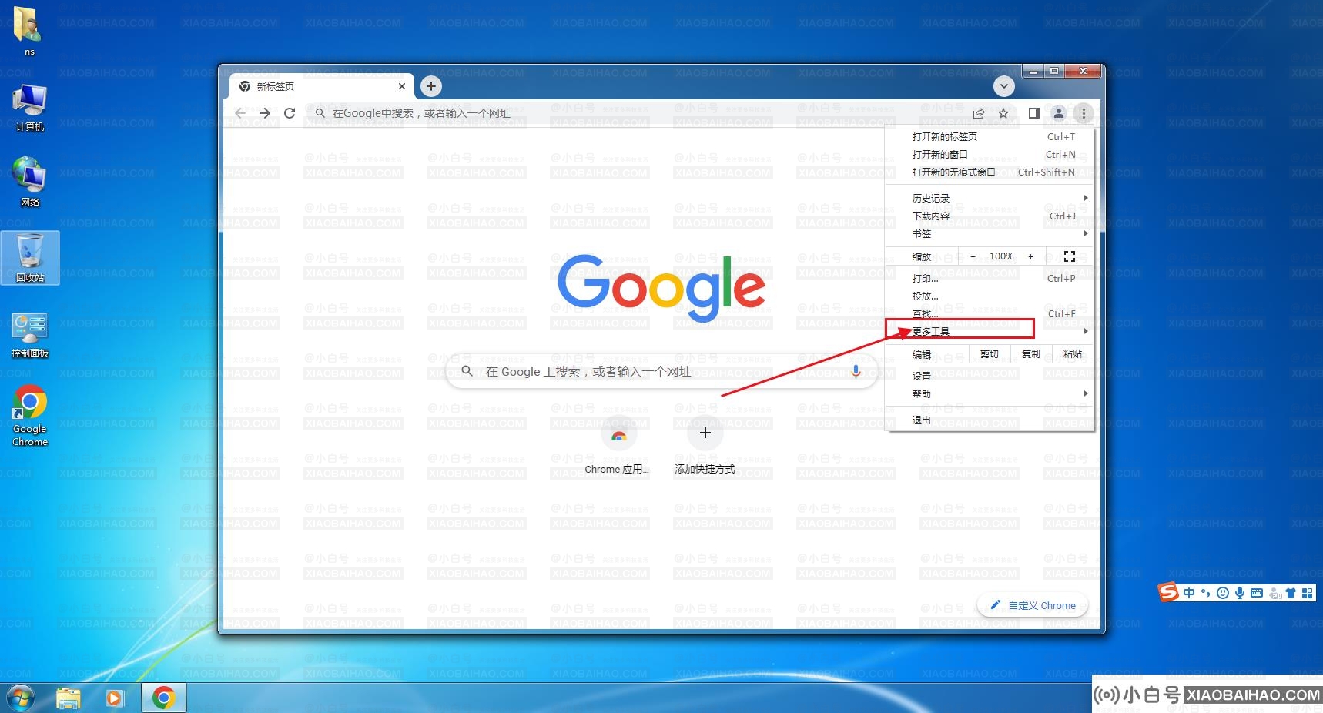
Task: Expand the 更多工具 submenu
Action: (x=990, y=331)
